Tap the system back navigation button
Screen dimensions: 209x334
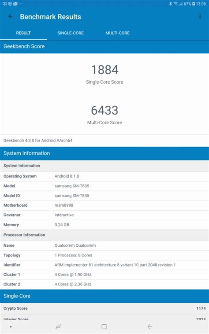[x=150, y=327]
